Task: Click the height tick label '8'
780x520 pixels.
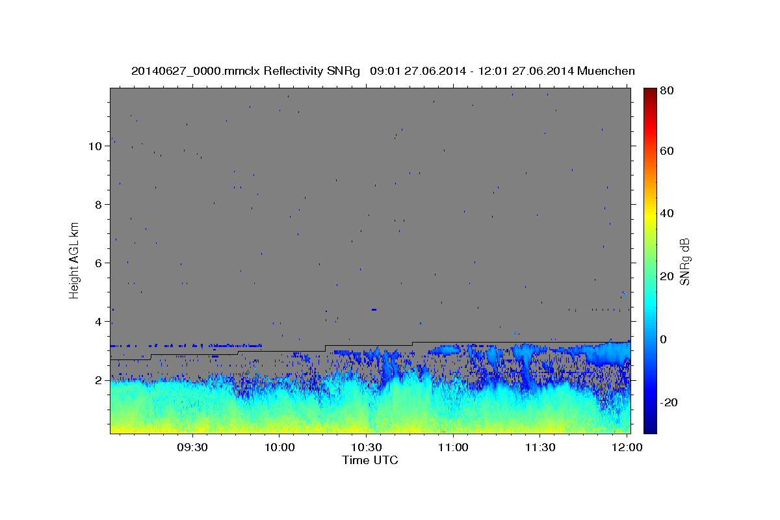Action: coord(97,205)
